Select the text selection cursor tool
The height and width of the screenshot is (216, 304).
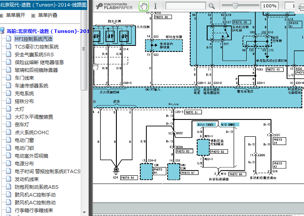[155, 6]
